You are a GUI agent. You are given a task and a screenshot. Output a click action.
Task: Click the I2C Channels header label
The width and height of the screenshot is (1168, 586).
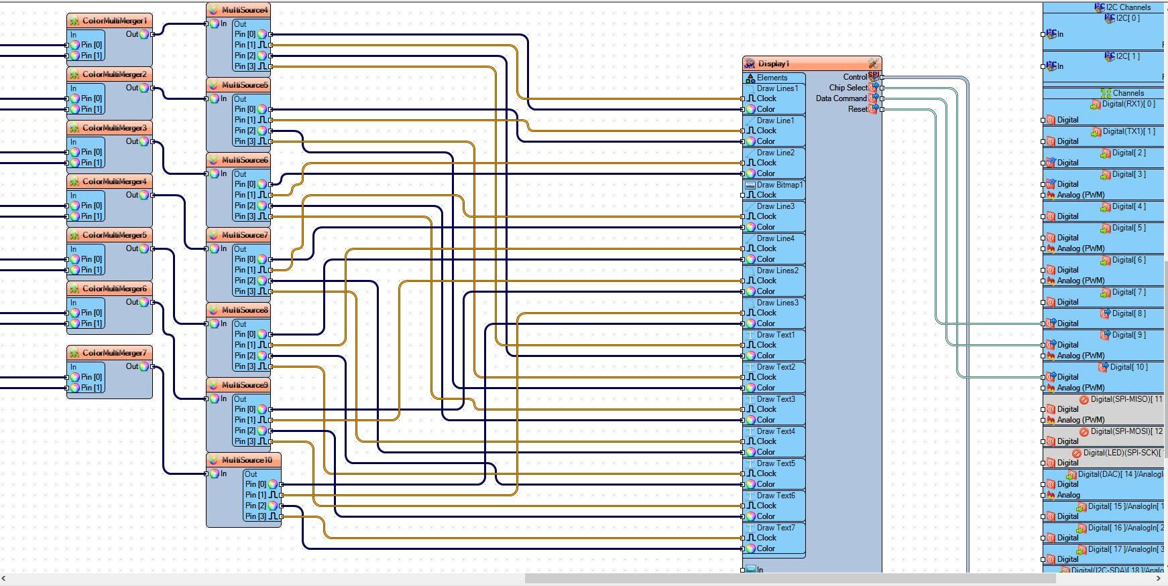click(1128, 7)
